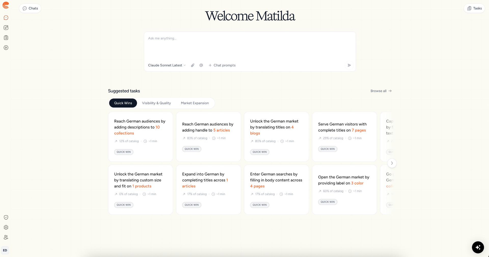The image size is (489, 257).
Task: Open the shield check sidebar icon
Action: click(6, 217)
